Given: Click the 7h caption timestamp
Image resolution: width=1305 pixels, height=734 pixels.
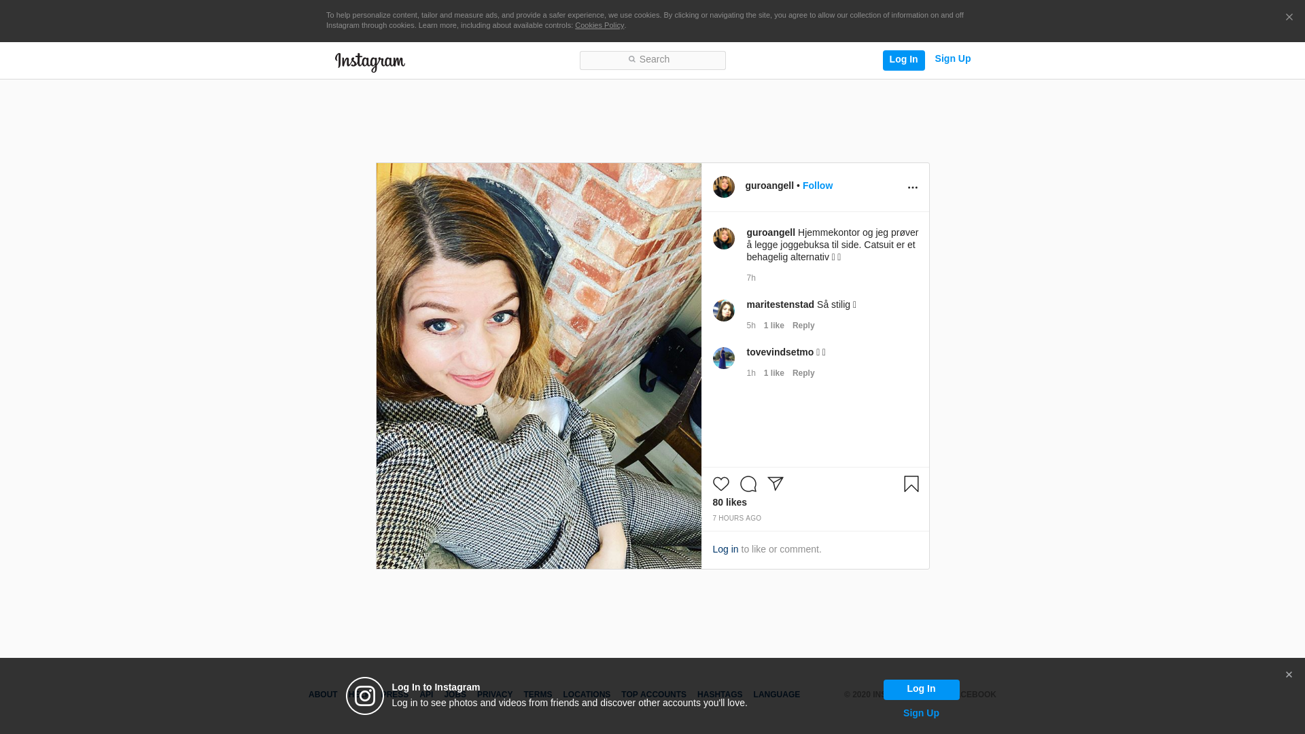Looking at the screenshot, I should pyautogui.click(x=751, y=278).
